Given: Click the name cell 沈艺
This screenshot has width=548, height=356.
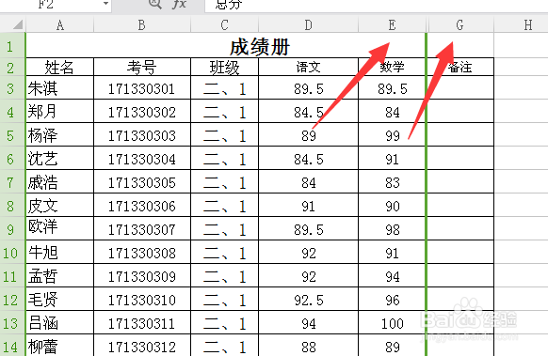Looking at the screenshot, I should [x=59, y=159].
